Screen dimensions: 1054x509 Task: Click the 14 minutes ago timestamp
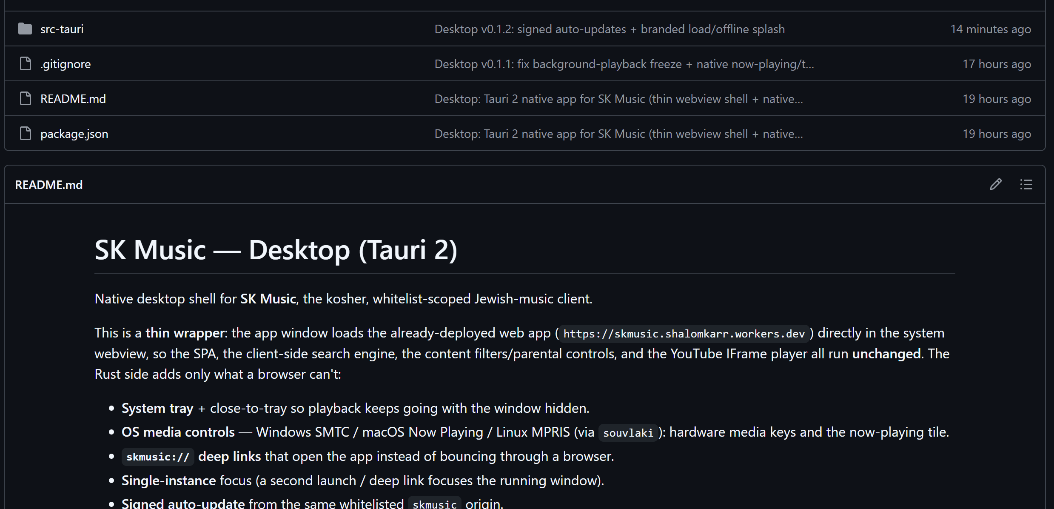[991, 29]
